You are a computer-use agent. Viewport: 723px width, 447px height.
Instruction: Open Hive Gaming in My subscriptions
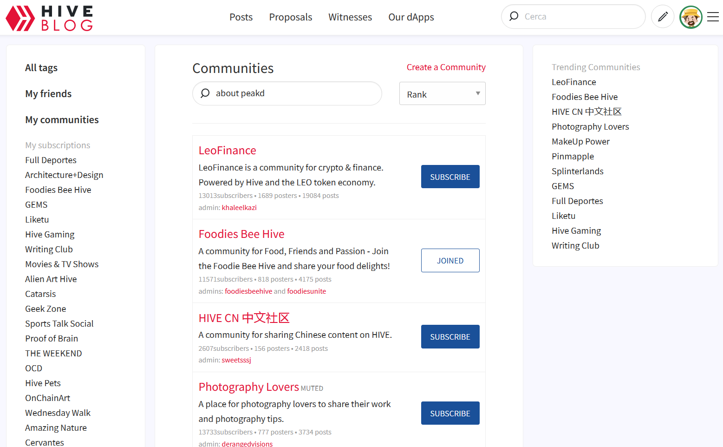tap(50, 235)
